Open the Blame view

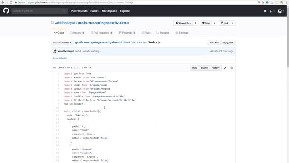click(x=204, y=68)
